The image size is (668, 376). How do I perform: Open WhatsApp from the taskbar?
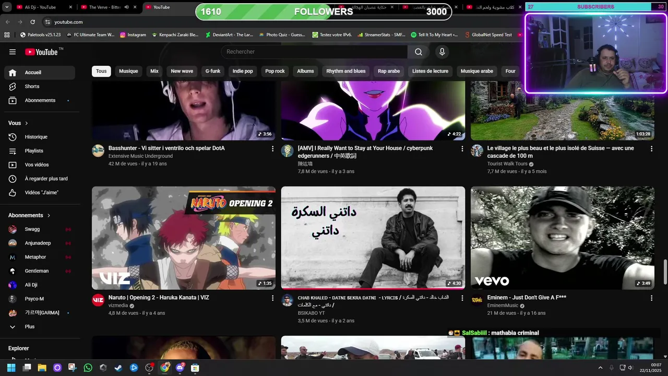point(88,368)
